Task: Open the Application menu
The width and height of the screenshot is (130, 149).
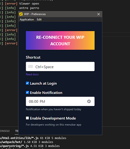Action: pyautogui.click(x=27, y=19)
